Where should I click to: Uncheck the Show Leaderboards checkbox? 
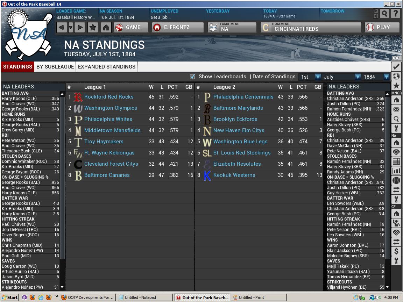(192, 77)
